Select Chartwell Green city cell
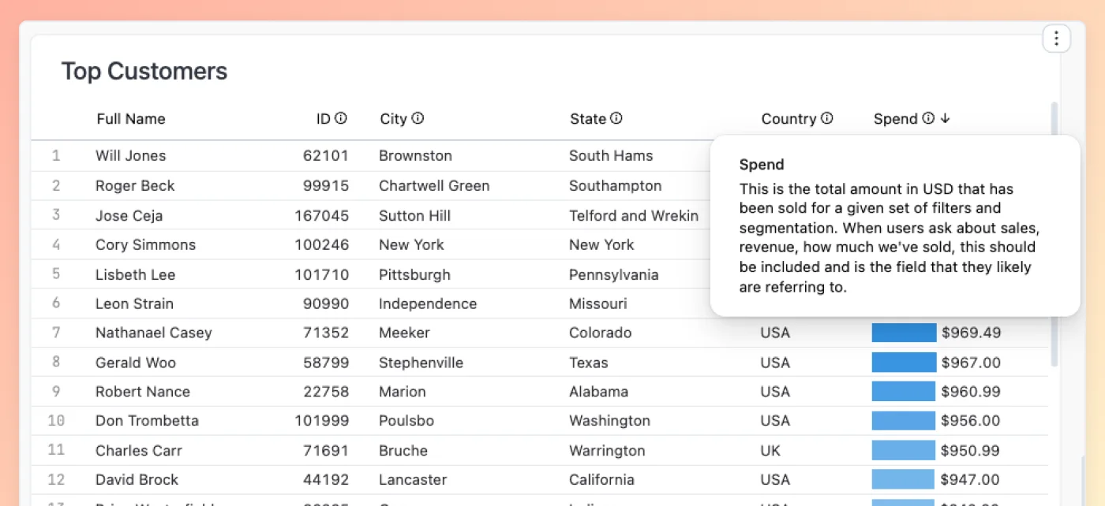Viewport: 1105px width, 506px height. [x=434, y=186]
